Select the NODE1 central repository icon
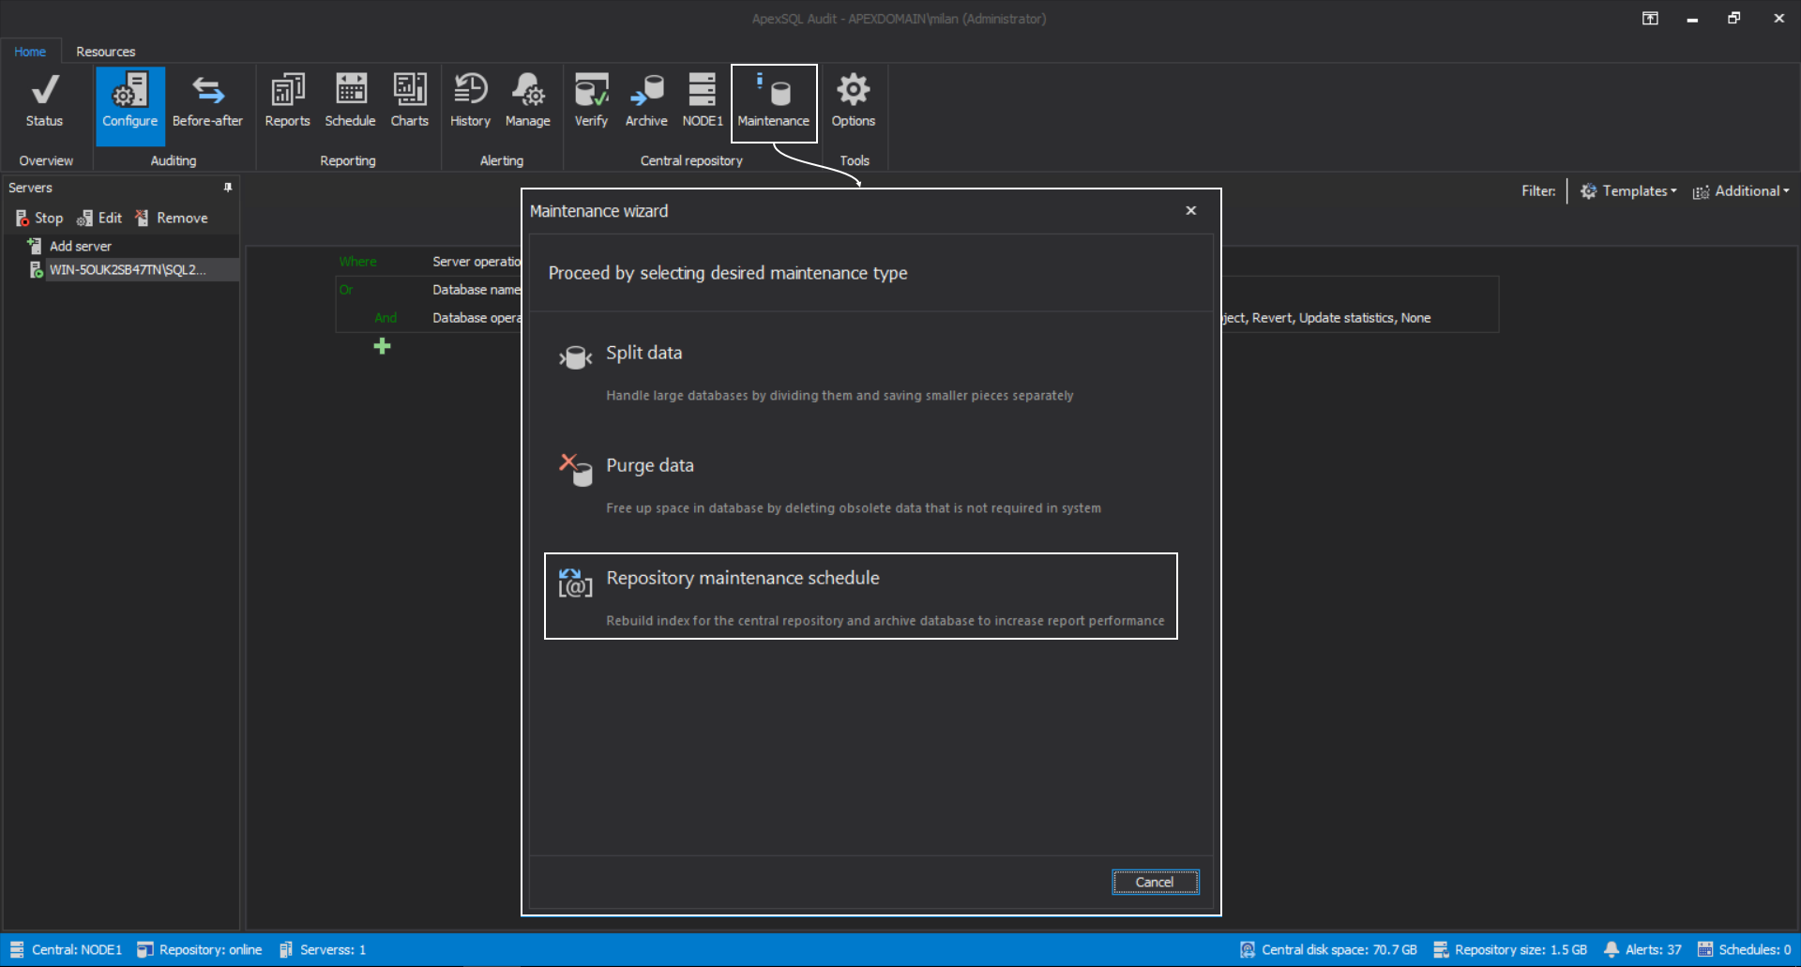 pyautogui.click(x=703, y=101)
